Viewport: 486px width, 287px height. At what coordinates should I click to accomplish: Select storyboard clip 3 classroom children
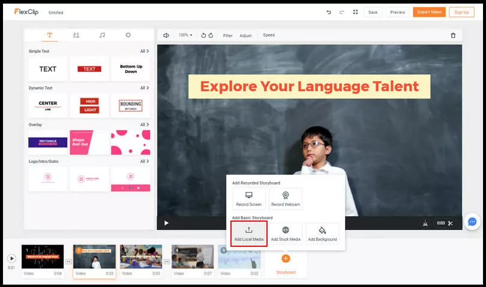pos(141,256)
